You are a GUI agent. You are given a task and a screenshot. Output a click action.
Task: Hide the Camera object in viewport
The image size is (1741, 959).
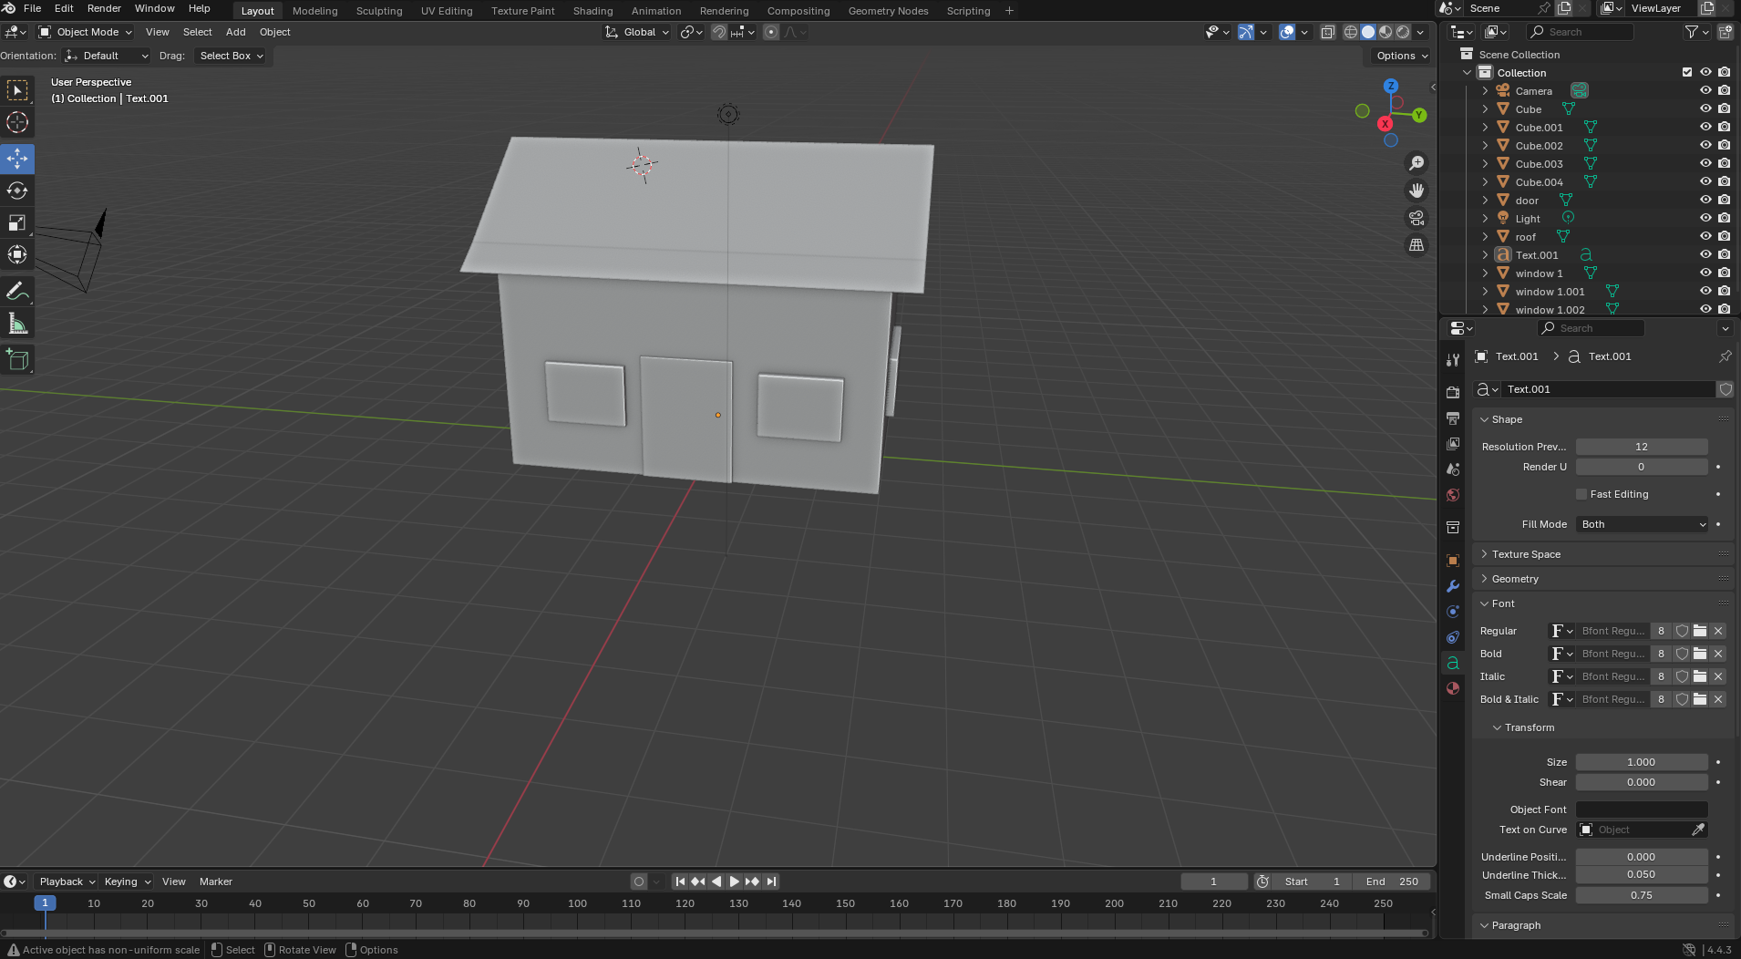click(x=1705, y=91)
